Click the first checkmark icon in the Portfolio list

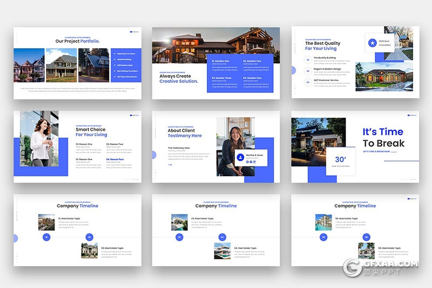[114, 53]
